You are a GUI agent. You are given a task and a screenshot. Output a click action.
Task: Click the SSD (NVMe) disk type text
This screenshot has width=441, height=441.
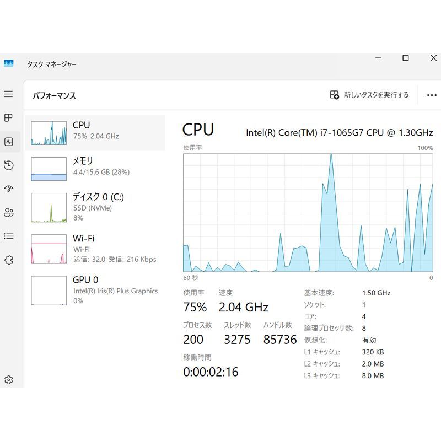click(x=93, y=208)
